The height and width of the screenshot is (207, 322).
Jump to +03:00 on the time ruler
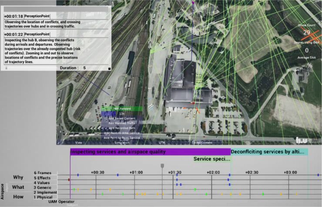coord(290,173)
